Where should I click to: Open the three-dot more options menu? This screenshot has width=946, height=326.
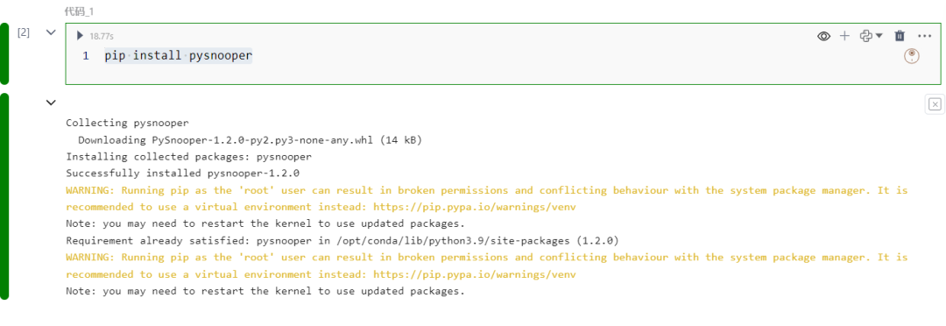pos(925,36)
